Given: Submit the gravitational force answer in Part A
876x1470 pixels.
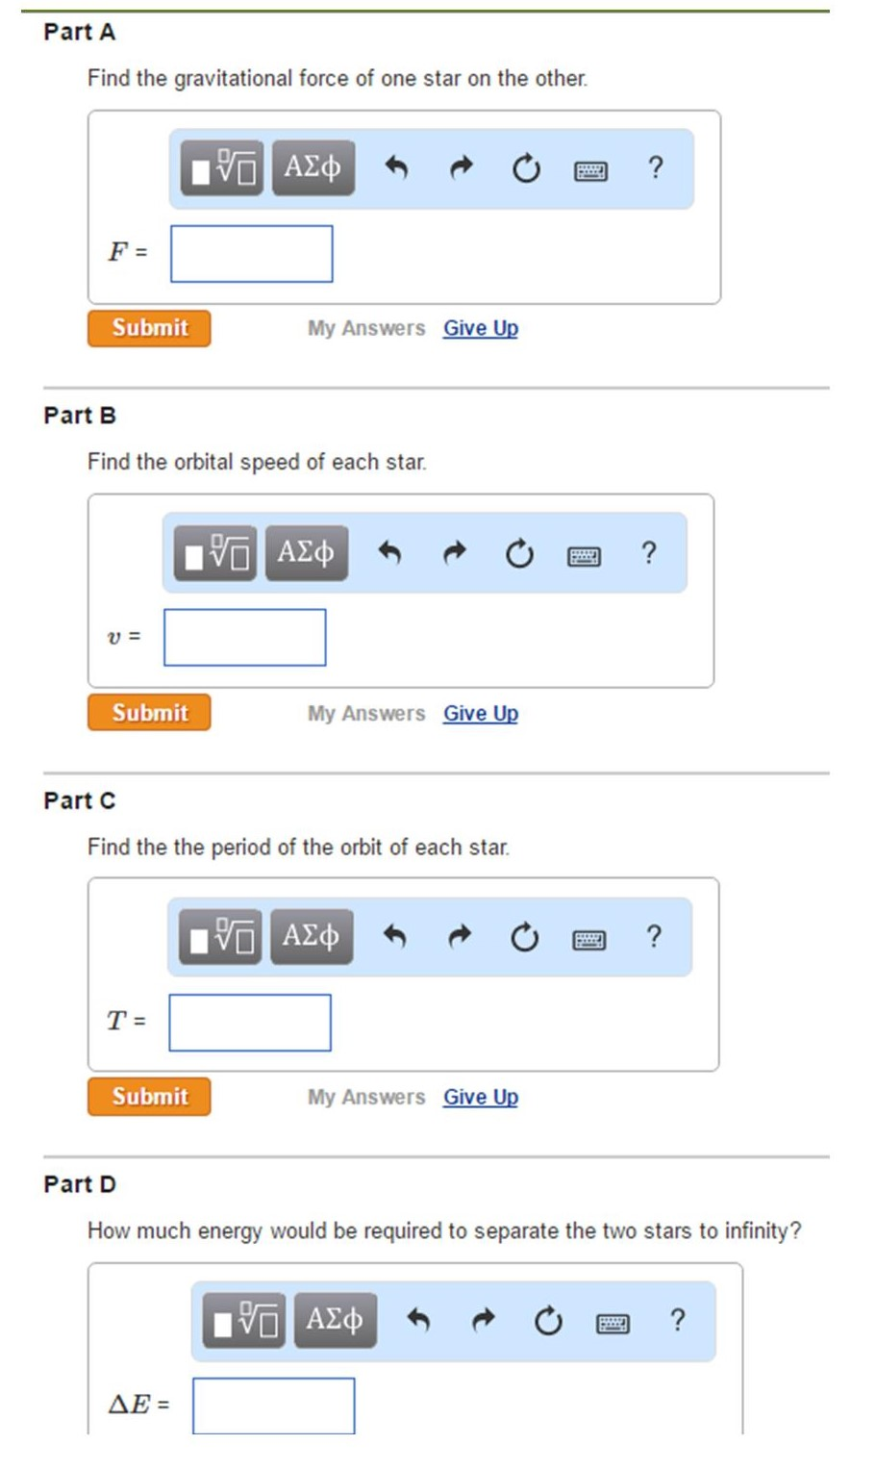Looking at the screenshot, I should [x=148, y=328].
